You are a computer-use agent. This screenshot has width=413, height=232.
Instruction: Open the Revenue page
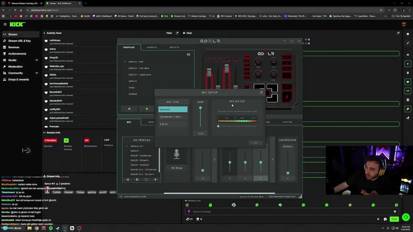point(14,47)
